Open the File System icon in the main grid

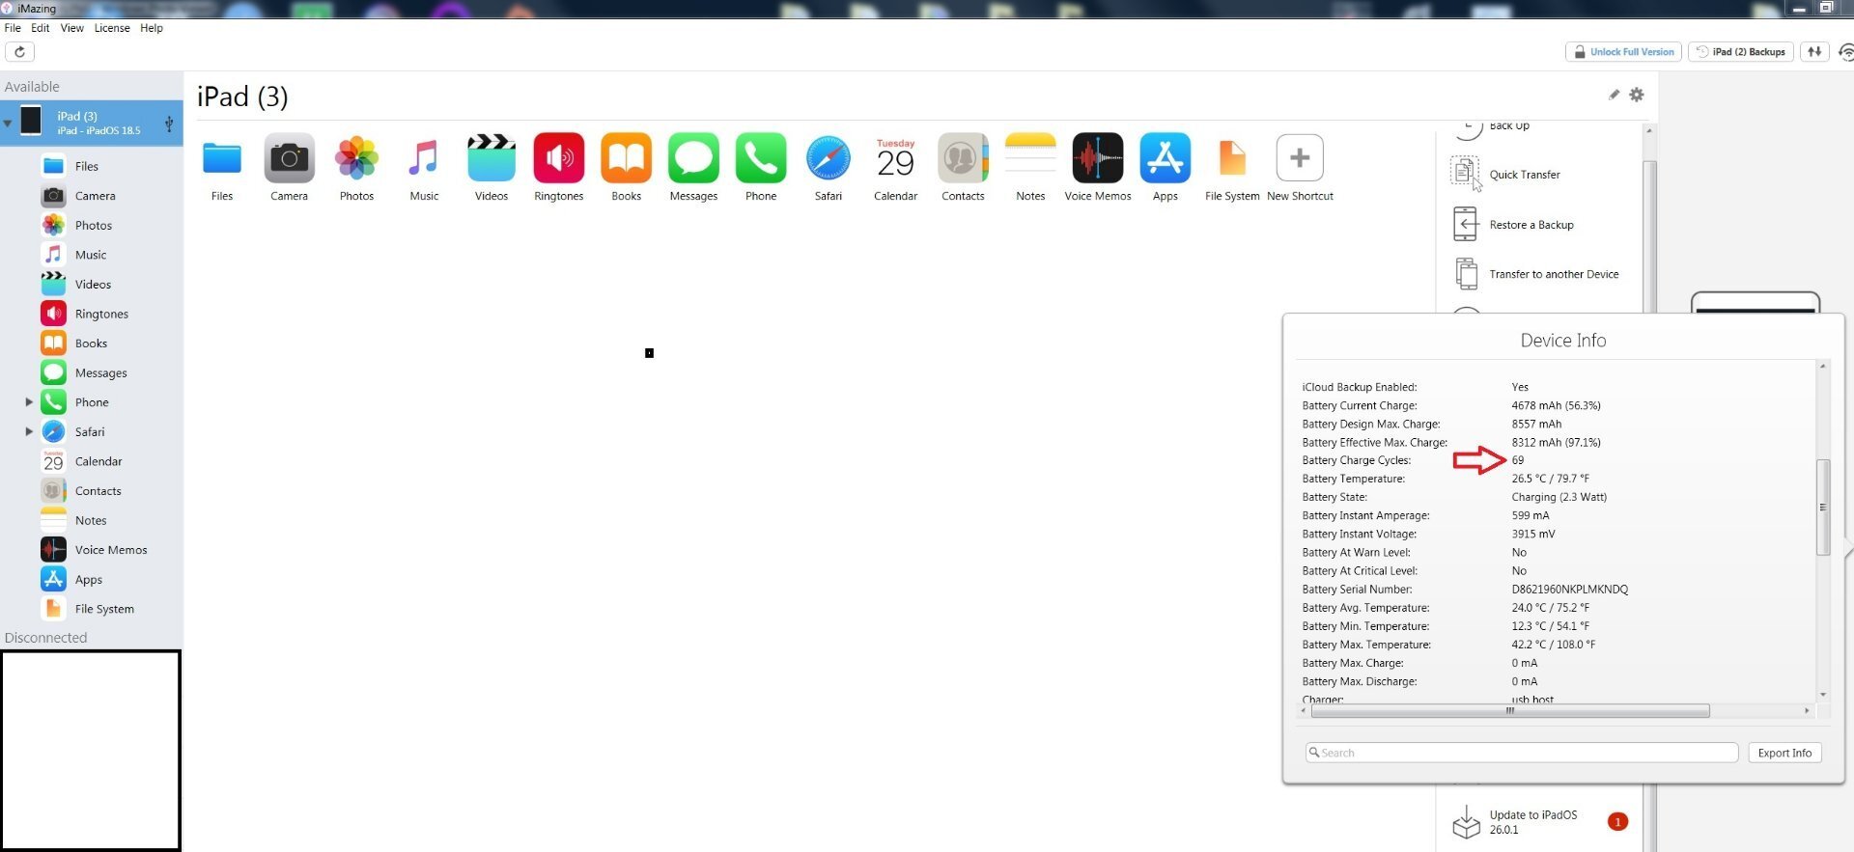pos(1232,158)
